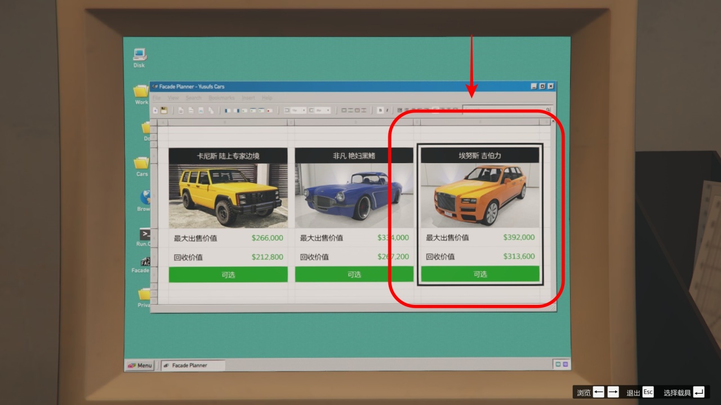Screen dimensions: 721x405
Task: Click the $266,000 max sale value
Action: tap(268, 238)
